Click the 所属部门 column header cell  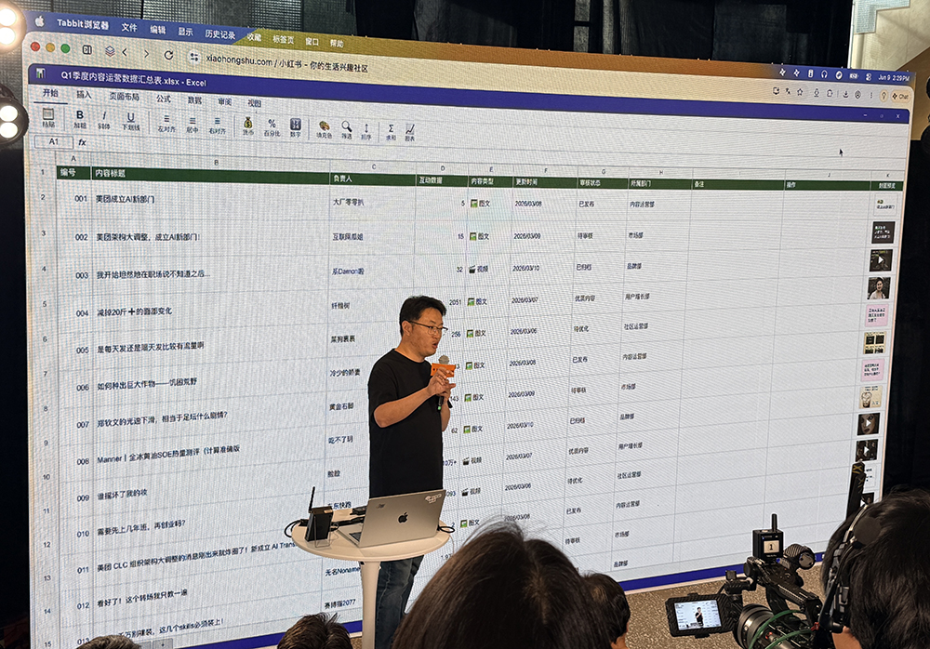click(659, 184)
